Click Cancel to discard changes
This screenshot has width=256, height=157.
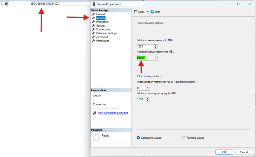[244, 152]
